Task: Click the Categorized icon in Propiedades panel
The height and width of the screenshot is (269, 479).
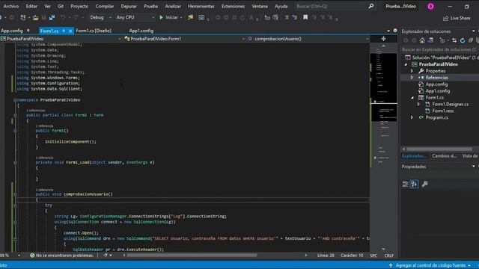Action: pos(406,184)
